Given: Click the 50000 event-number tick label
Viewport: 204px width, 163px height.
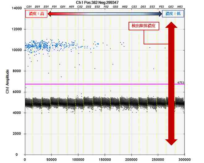Looking at the screenshot, I should pyautogui.click(x=52, y=160).
